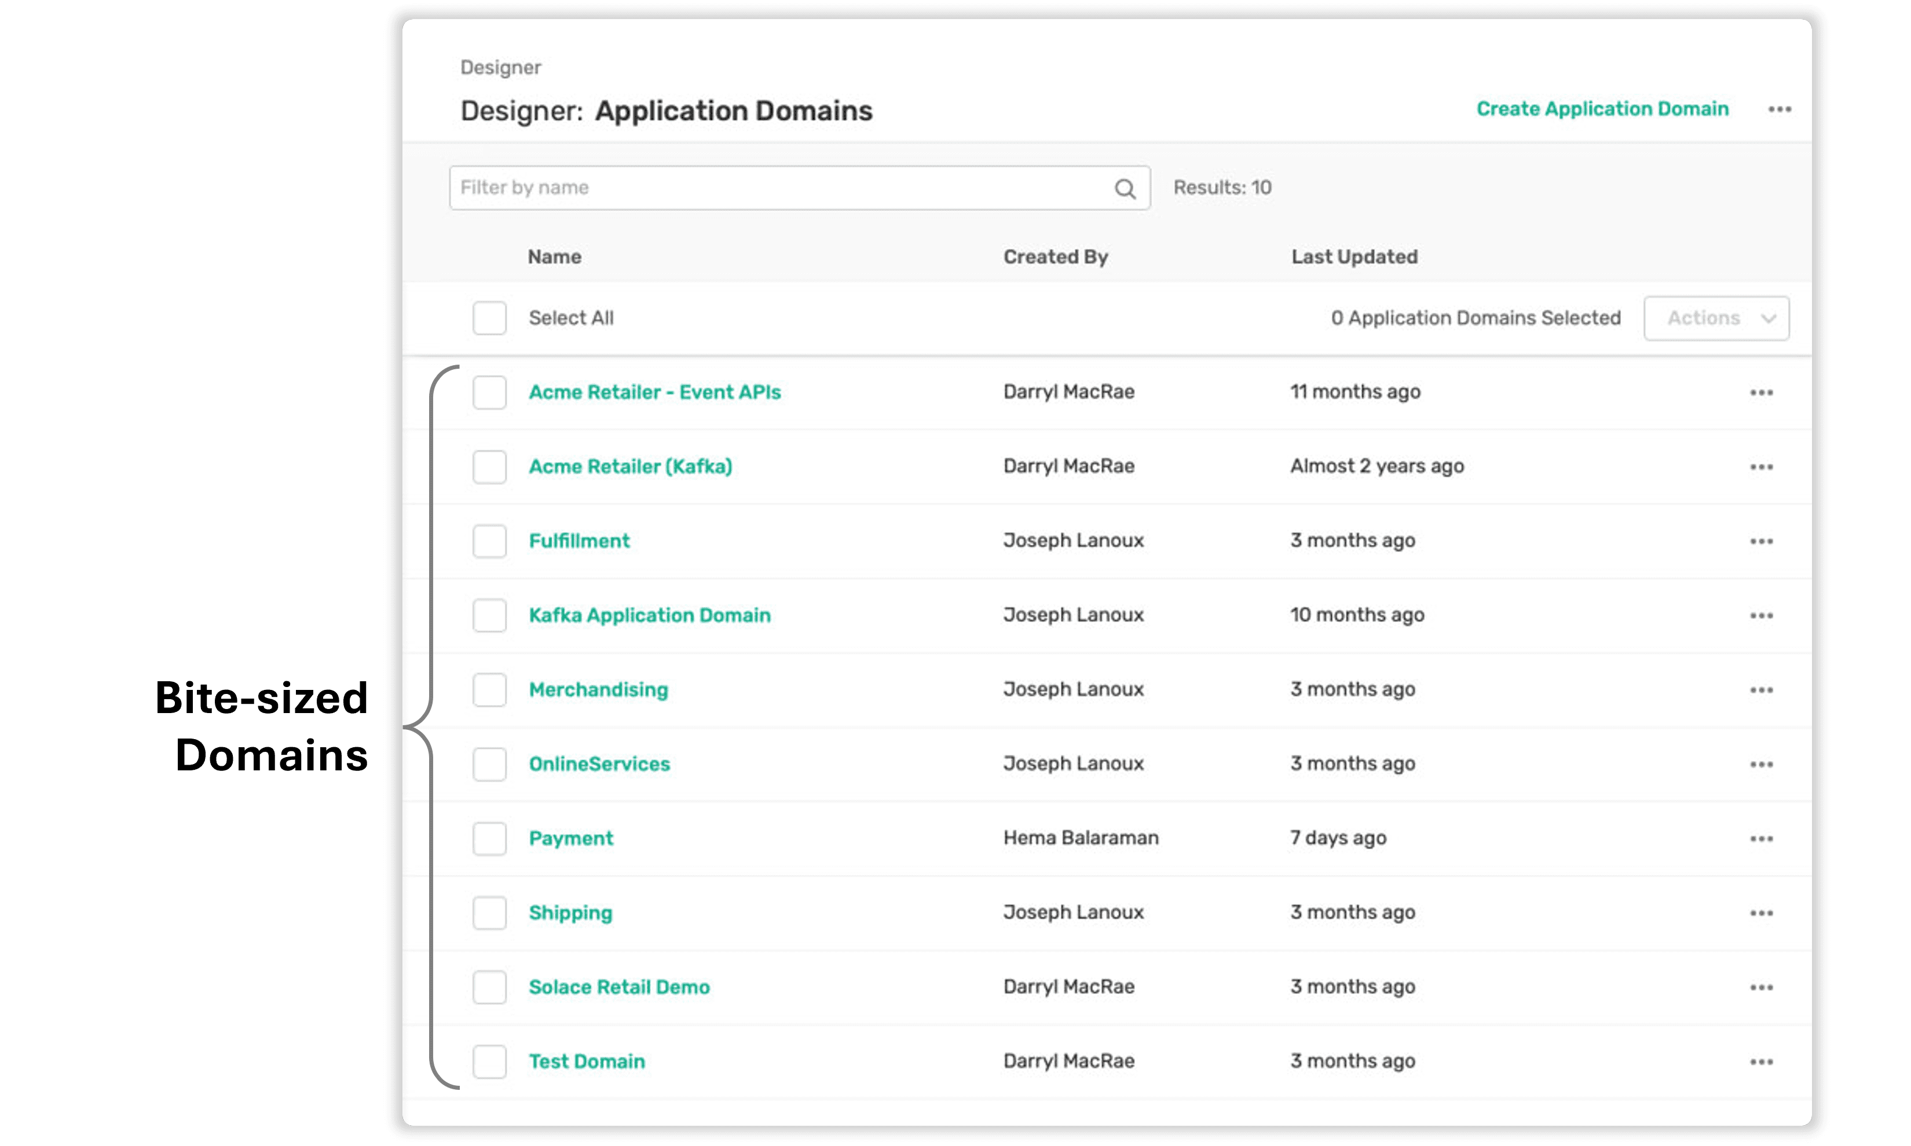Open more actions for Merchandising row
This screenshot has height=1146, width=1911.
coord(1761,689)
